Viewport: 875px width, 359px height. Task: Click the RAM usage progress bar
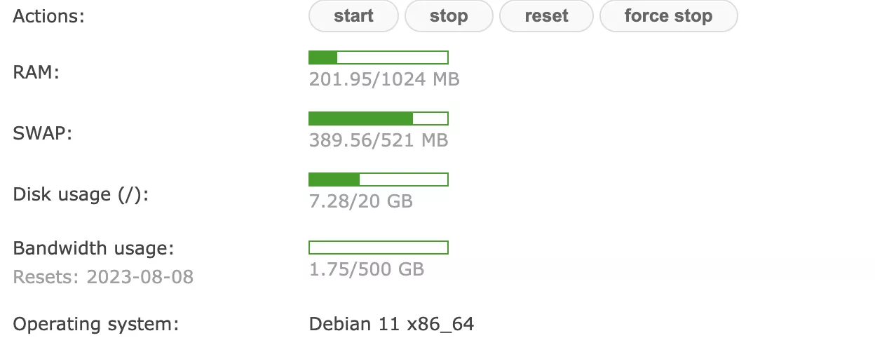coord(379,57)
